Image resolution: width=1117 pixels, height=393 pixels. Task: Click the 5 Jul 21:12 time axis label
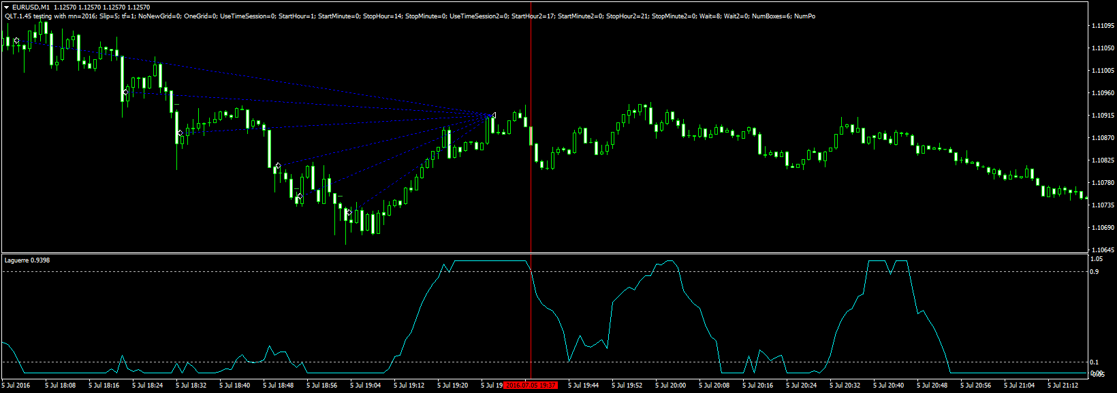point(1063,386)
